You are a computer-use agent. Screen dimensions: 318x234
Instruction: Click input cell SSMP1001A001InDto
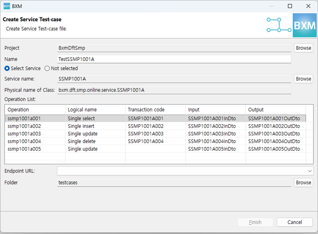pos(216,118)
